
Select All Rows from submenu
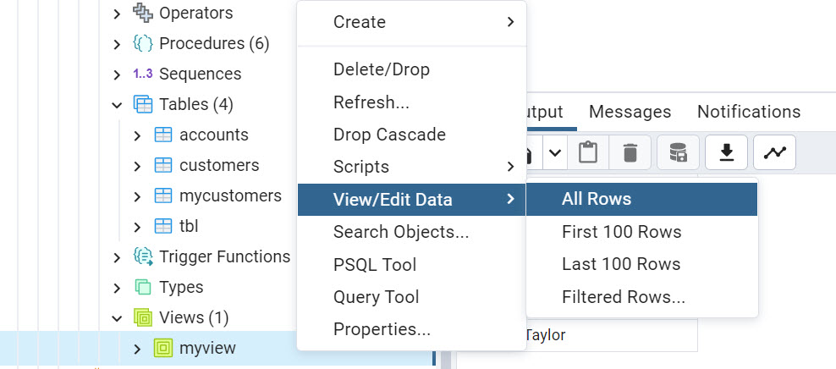(597, 200)
